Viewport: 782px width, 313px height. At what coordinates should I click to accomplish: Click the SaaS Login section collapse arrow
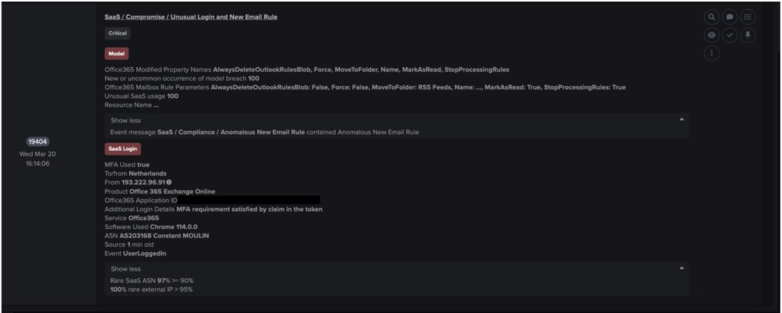pos(681,268)
